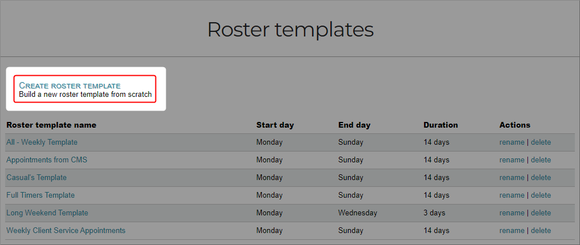Screen dimensions: 580x245
Task: Rename the Long Weekend Template
Action: (511, 213)
